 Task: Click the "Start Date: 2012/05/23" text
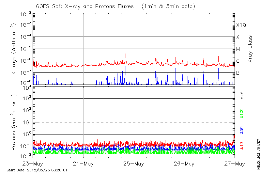coord(37,170)
